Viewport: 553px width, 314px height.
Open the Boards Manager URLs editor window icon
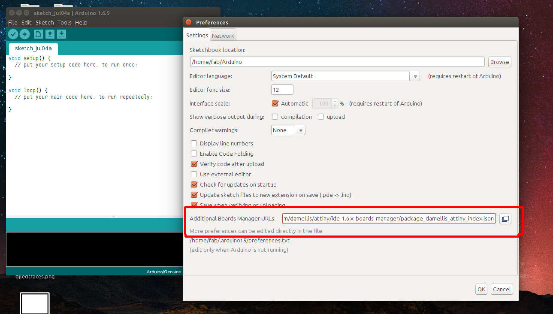click(505, 219)
